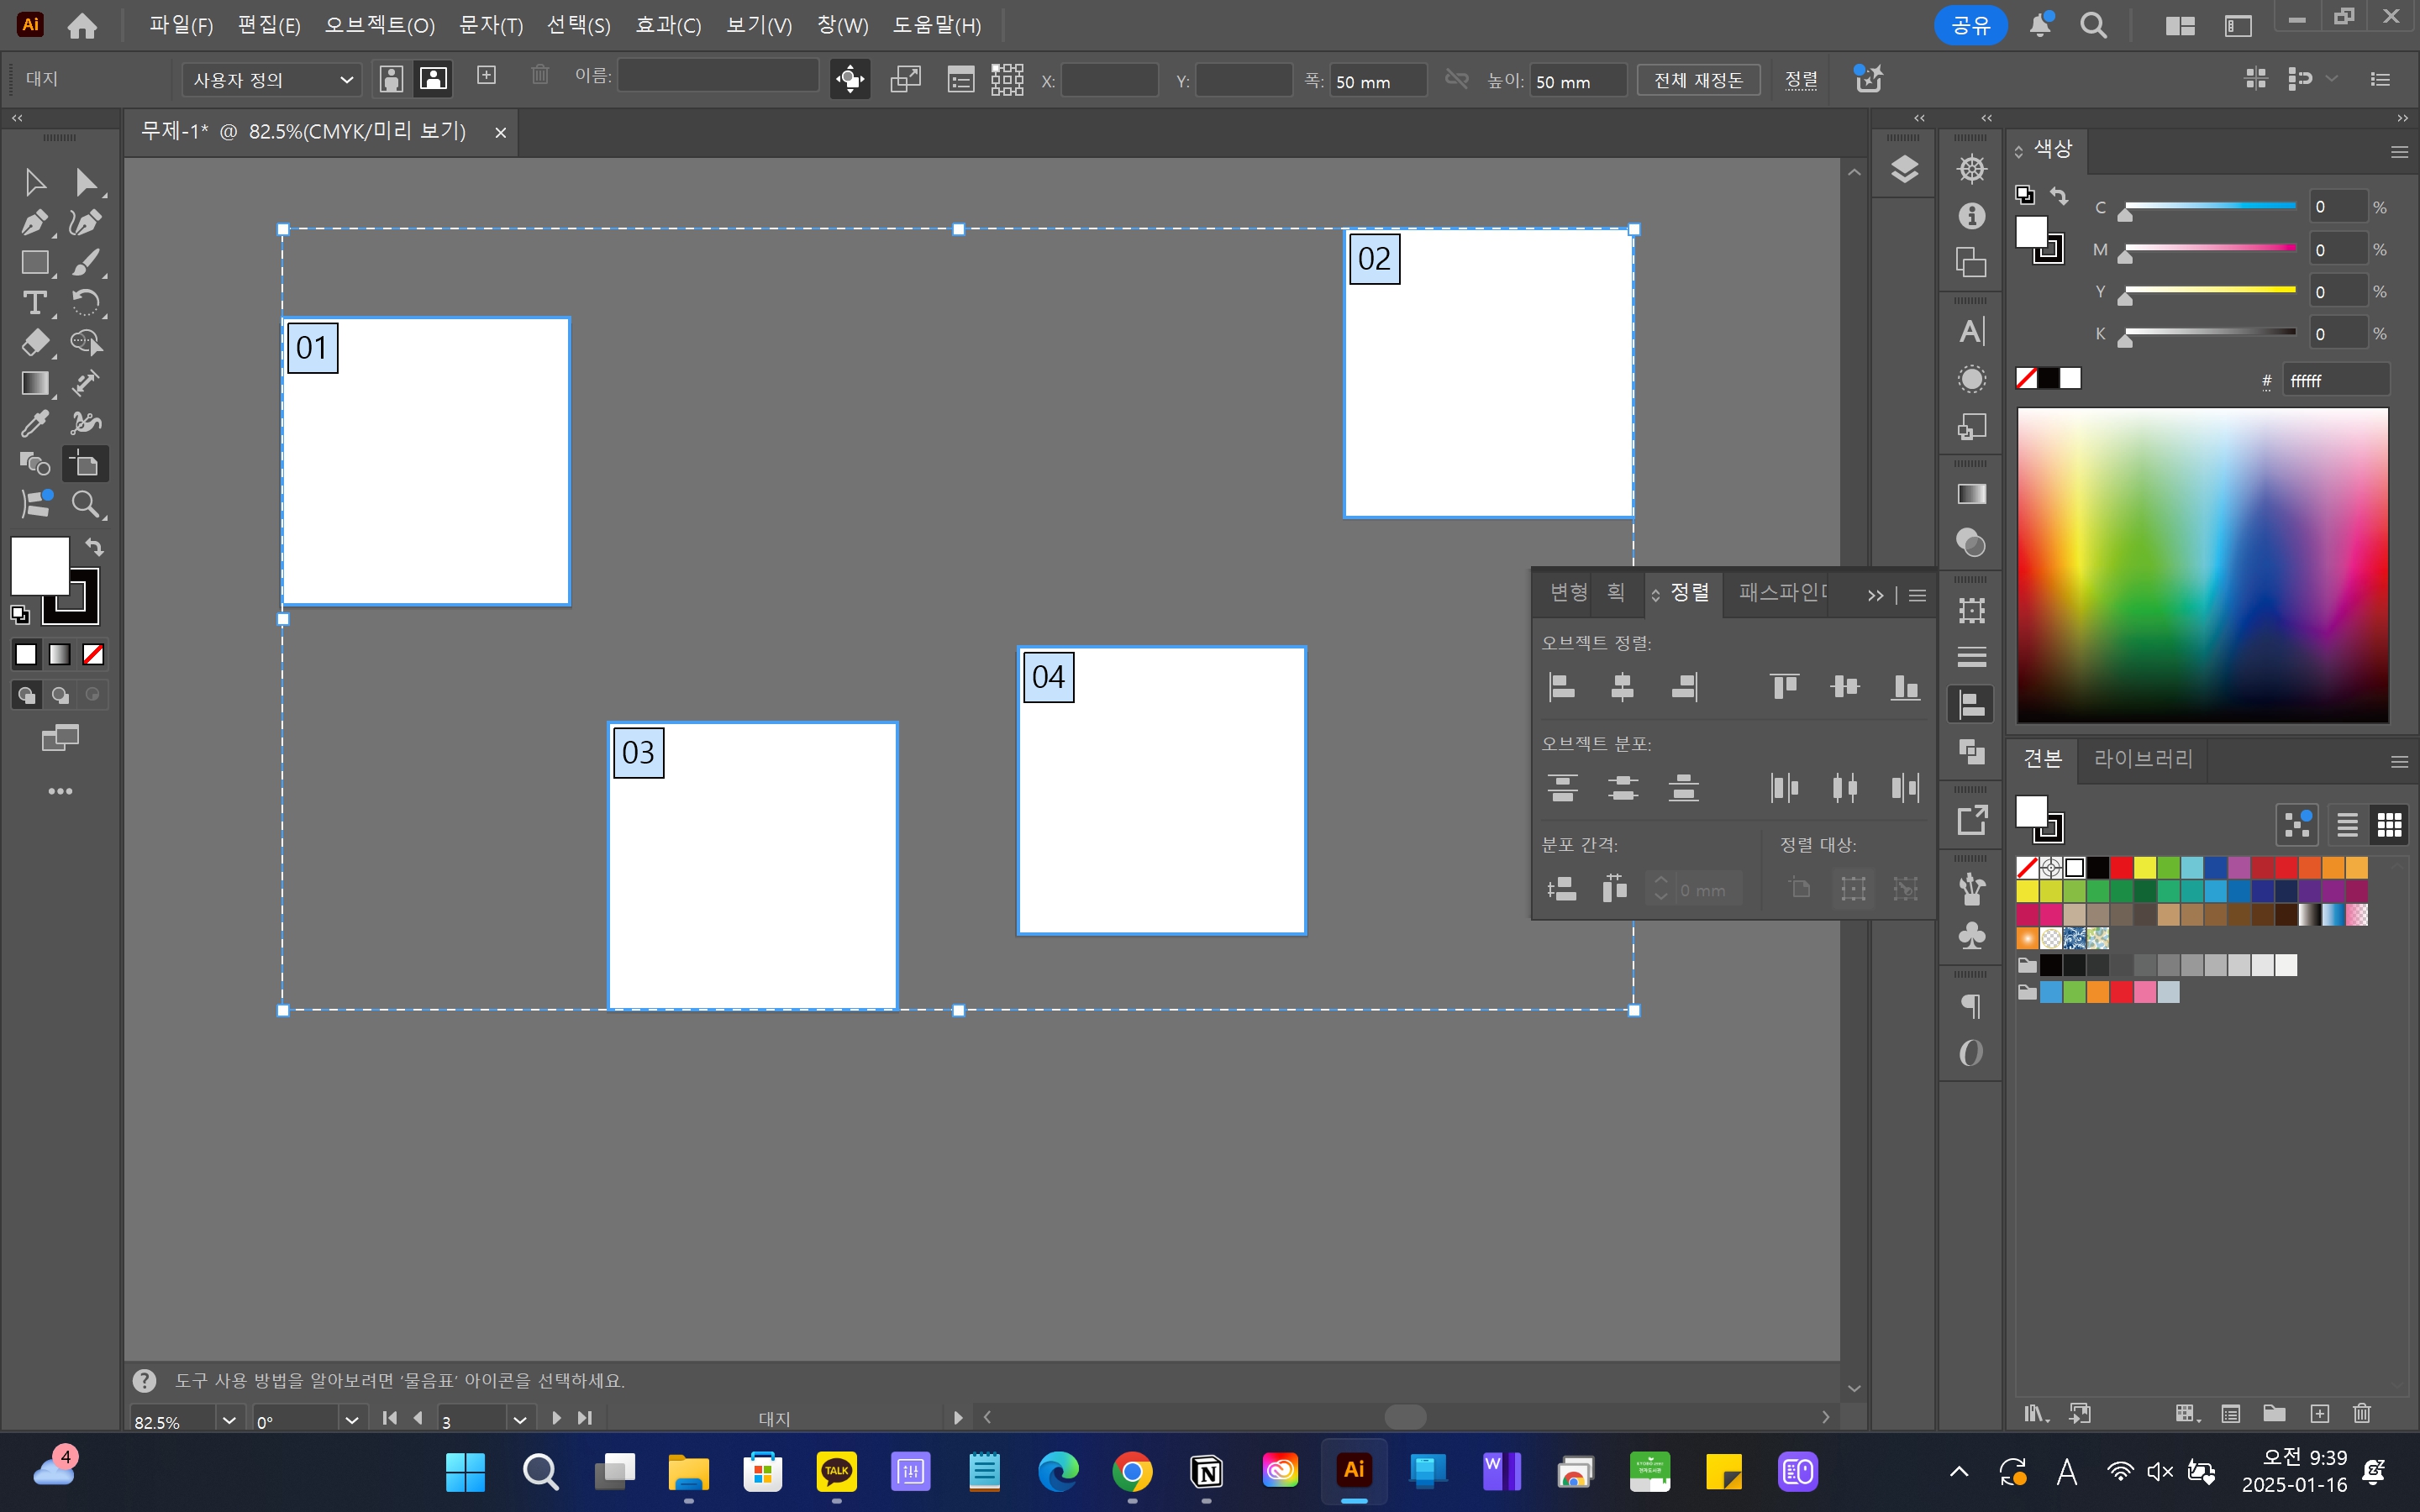Select the Pen tool
This screenshot has width=2420, height=1512.
point(34,222)
